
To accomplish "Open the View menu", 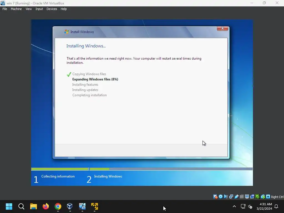I will pyautogui.click(x=29, y=9).
